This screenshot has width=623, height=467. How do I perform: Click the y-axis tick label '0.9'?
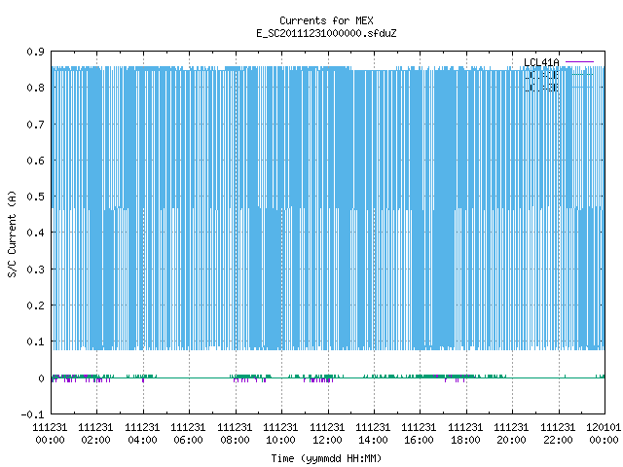click(x=35, y=52)
